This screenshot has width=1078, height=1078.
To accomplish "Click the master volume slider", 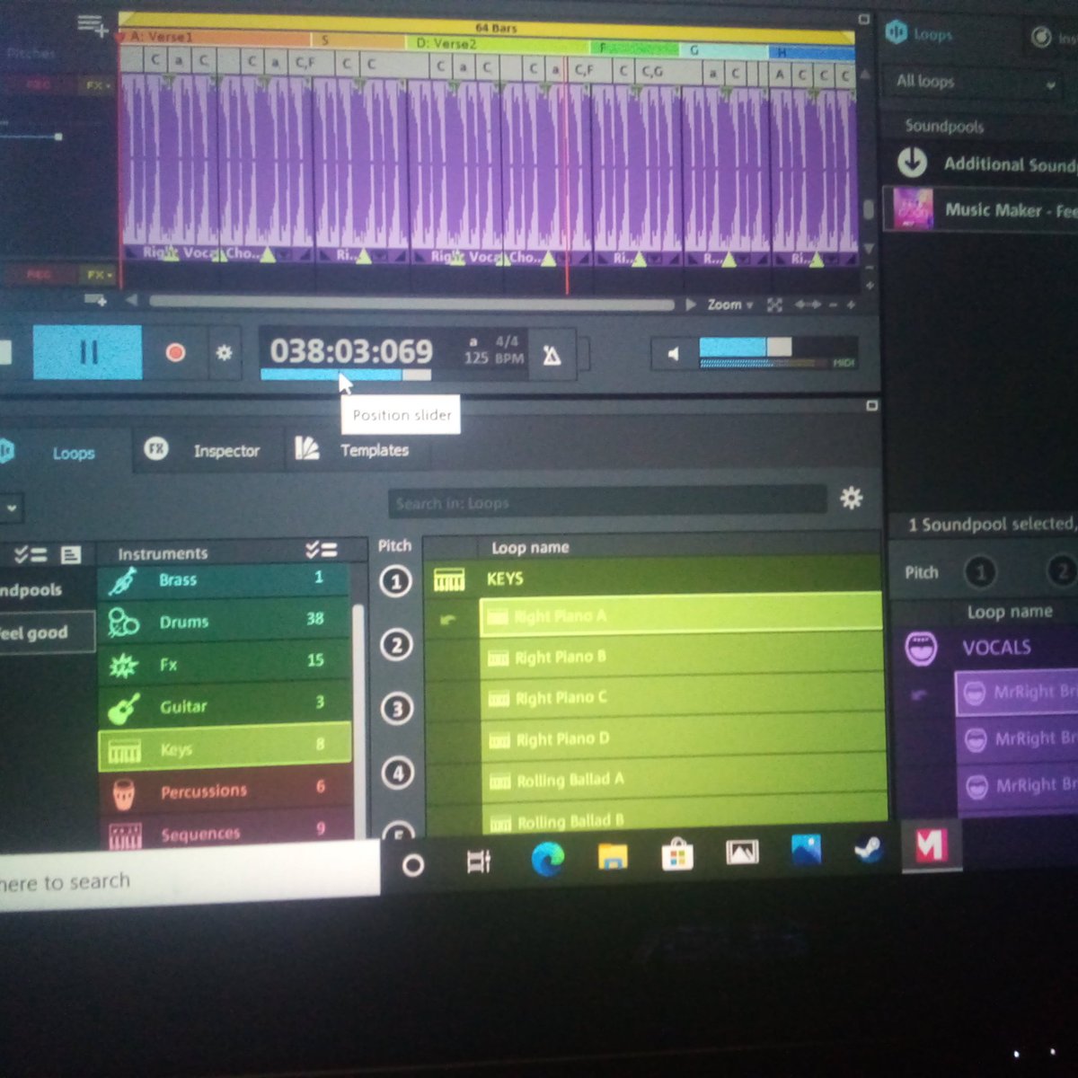I will click(778, 347).
